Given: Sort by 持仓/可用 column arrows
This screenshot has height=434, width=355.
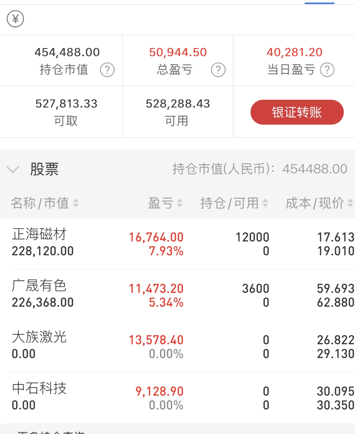Looking at the screenshot, I should click(x=265, y=203).
